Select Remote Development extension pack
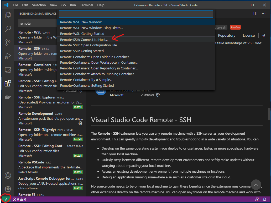Screen dimensions: 271x203 [50, 118]
